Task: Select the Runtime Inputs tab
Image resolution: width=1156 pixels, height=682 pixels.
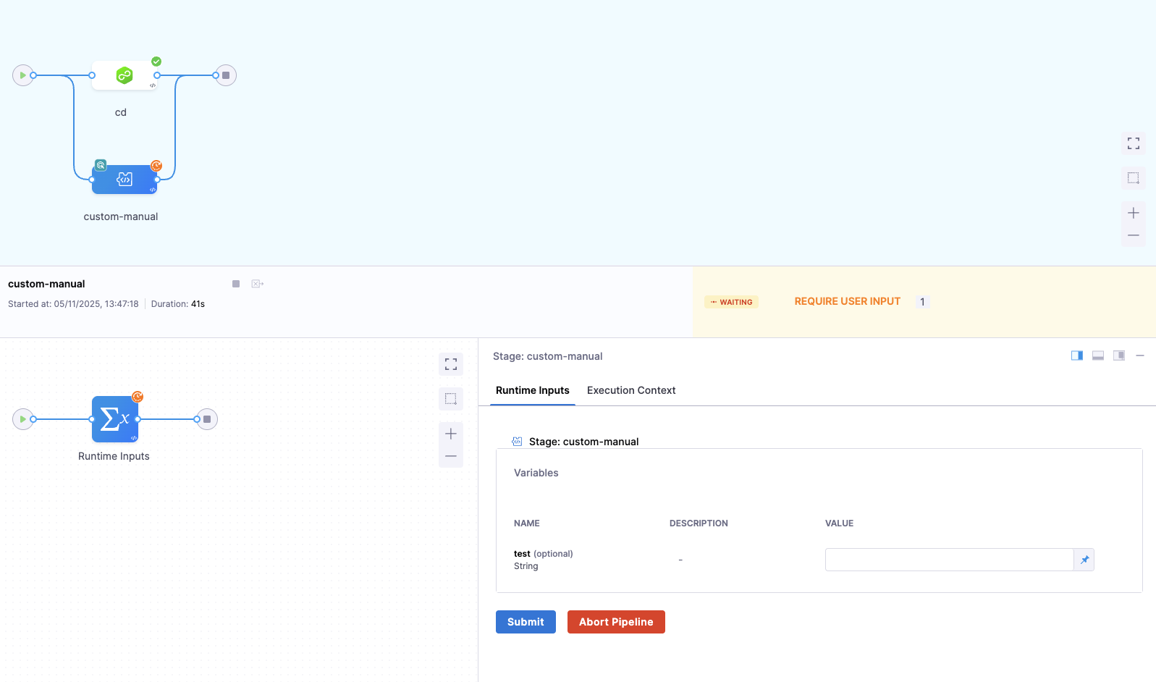Action: click(x=532, y=390)
